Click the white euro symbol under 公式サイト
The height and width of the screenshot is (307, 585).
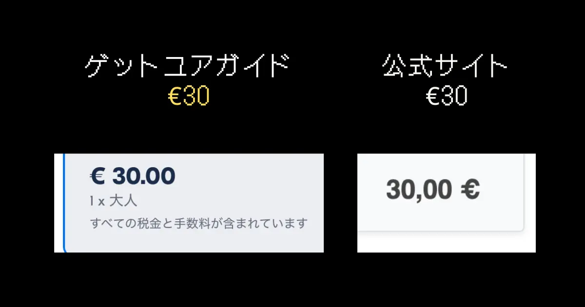pos(434,97)
